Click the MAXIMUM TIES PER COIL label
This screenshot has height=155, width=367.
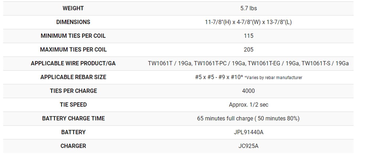(73, 50)
